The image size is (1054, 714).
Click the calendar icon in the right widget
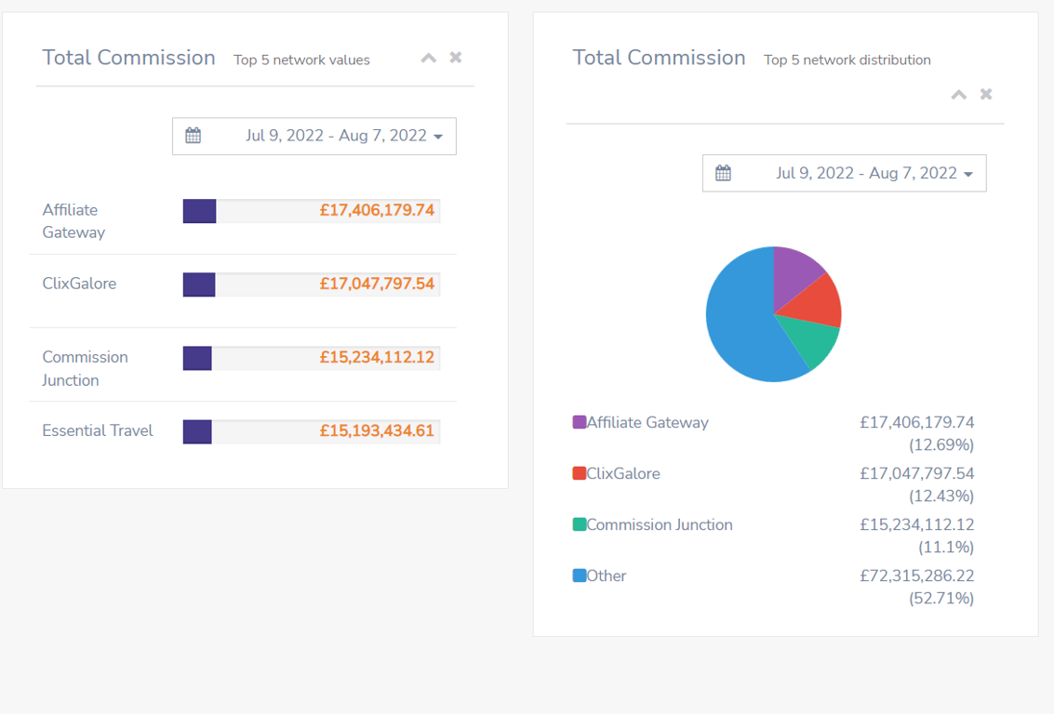pos(723,173)
